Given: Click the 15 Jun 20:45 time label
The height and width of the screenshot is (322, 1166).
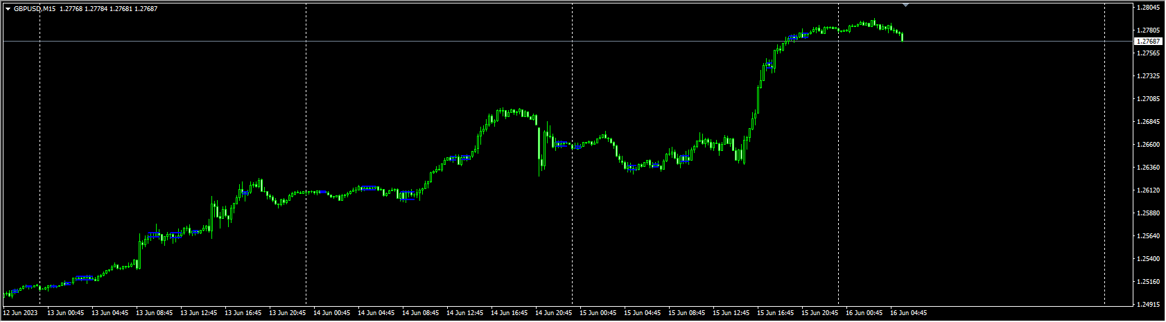Looking at the screenshot, I should click(820, 313).
